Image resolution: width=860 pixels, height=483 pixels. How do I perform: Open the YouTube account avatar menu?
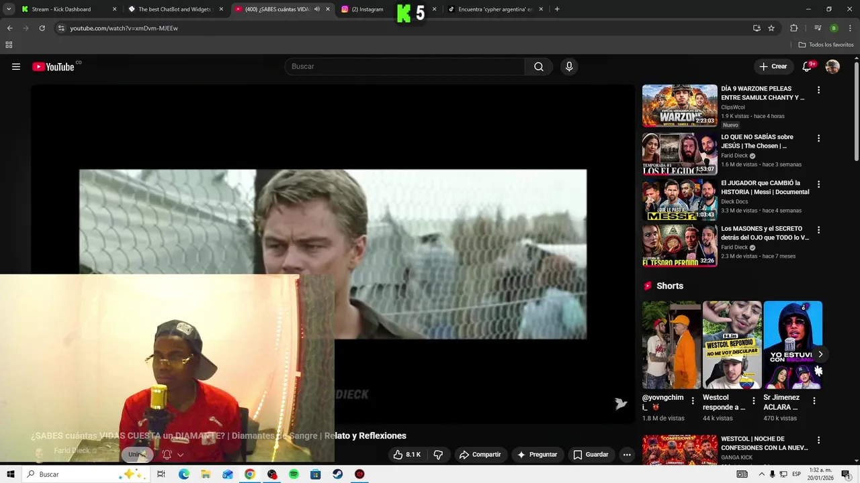[x=832, y=66]
